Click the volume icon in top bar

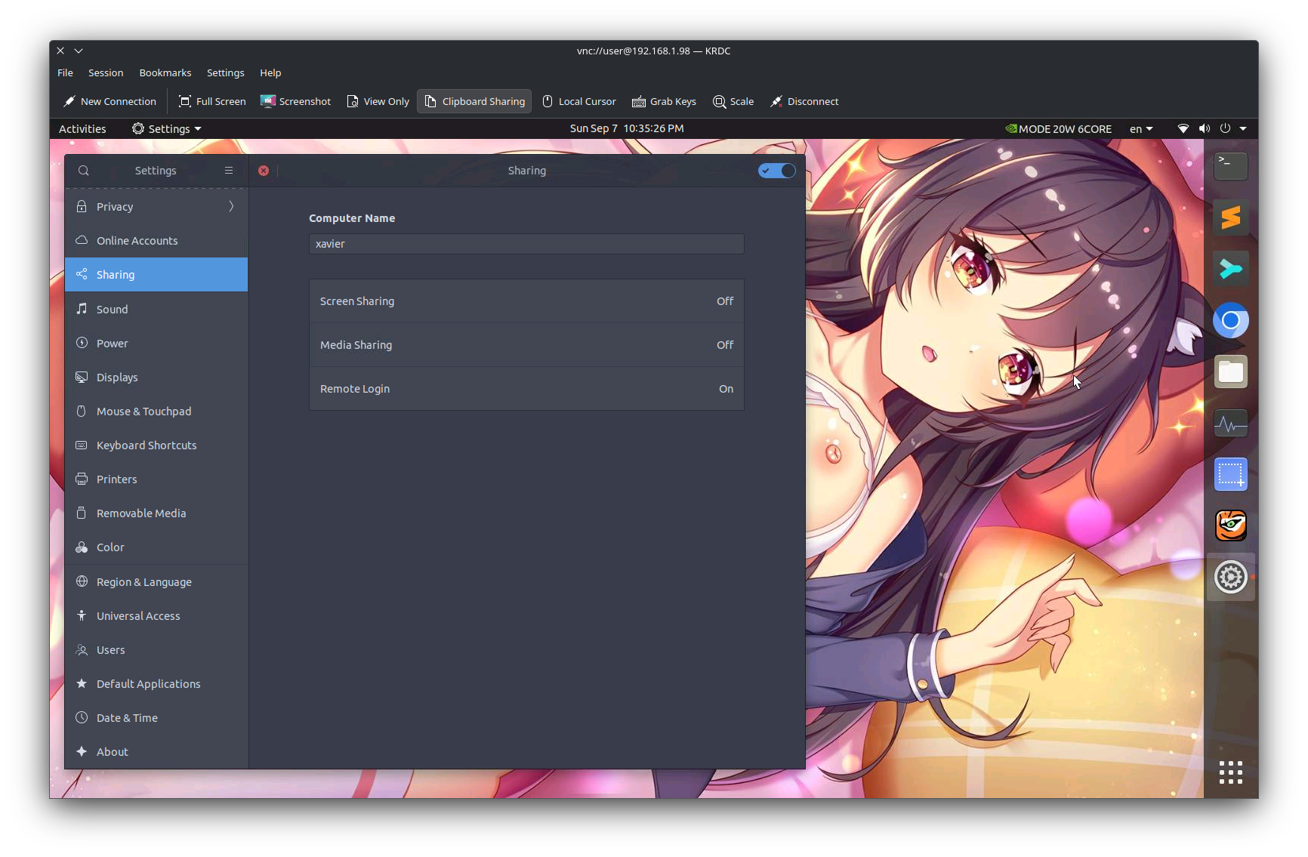1205,128
